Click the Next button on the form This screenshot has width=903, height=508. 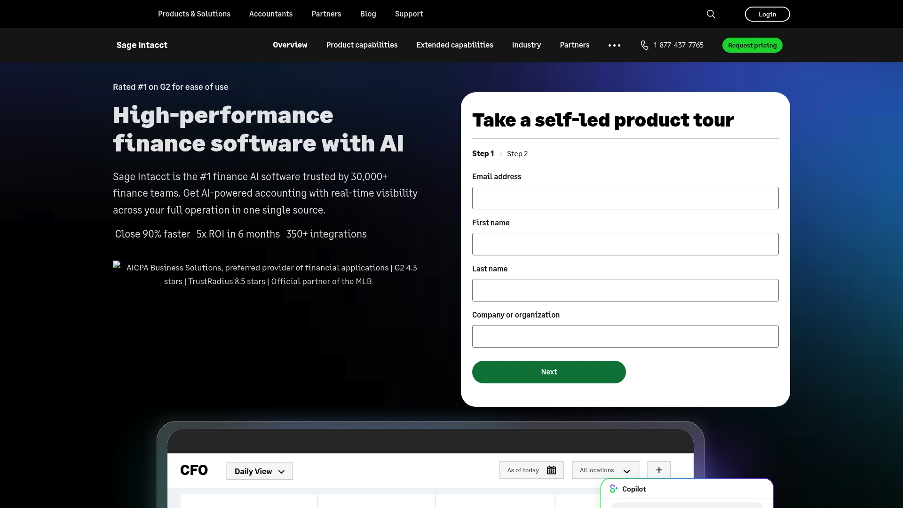pos(548,372)
